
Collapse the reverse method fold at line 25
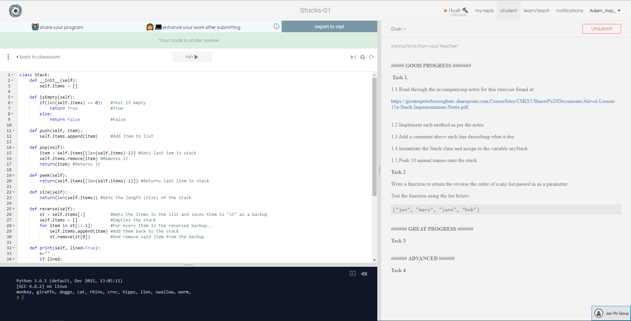tap(13, 209)
